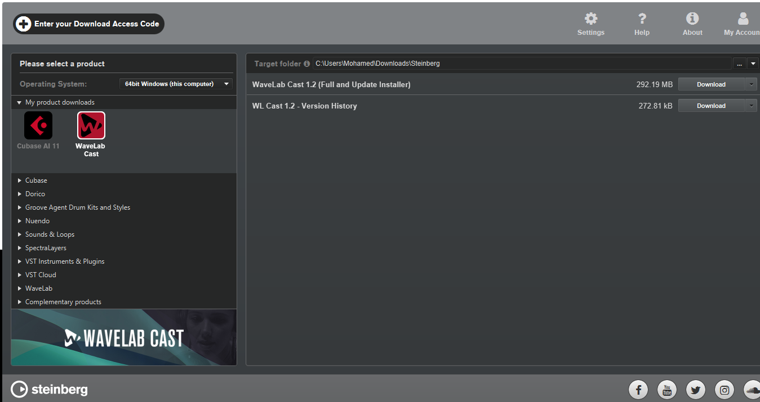The height and width of the screenshot is (402, 760).
Task: Expand the Sounds & Loops category
Action: tap(20, 234)
